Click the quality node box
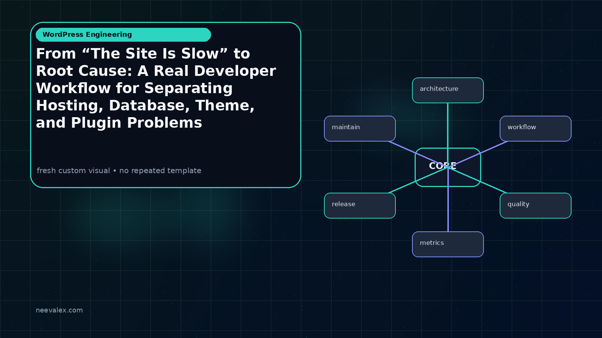Viewport: 602px width, 338px height. (535, 205)
